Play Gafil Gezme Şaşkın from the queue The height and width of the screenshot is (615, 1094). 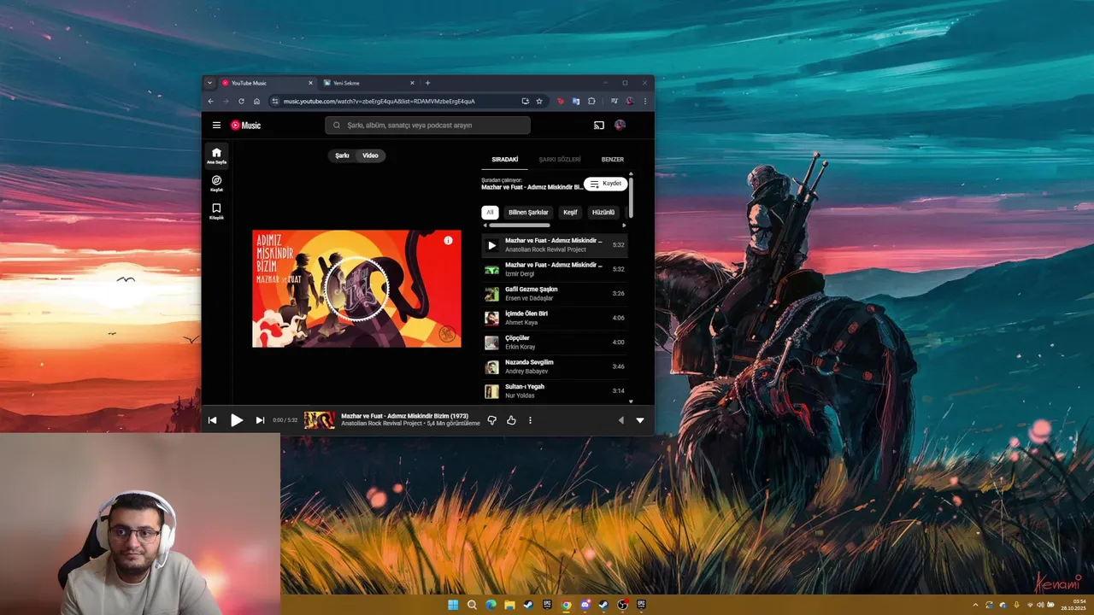pos(554,294)
